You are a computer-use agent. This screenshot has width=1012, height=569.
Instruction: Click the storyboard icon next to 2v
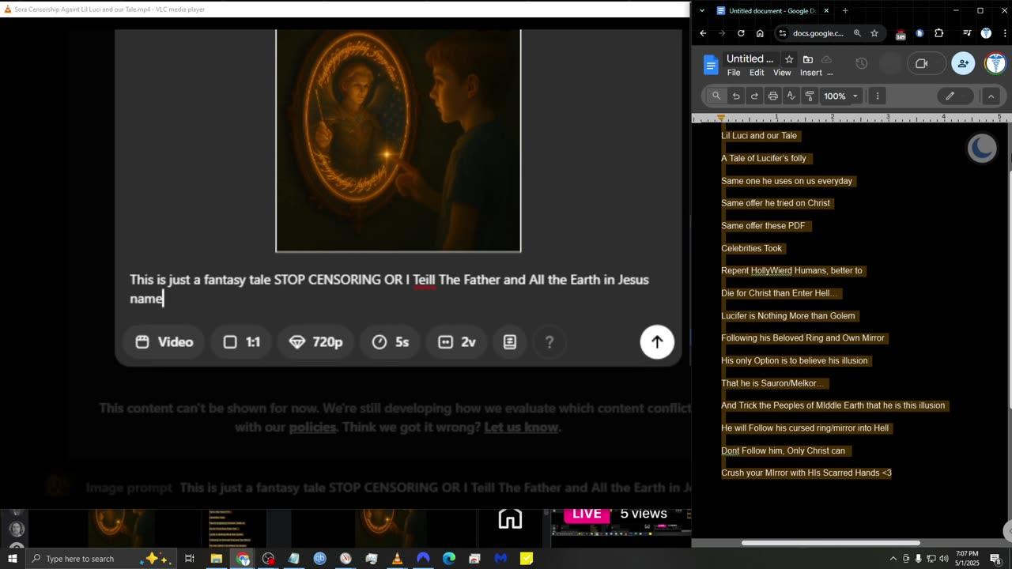(510, 342)
